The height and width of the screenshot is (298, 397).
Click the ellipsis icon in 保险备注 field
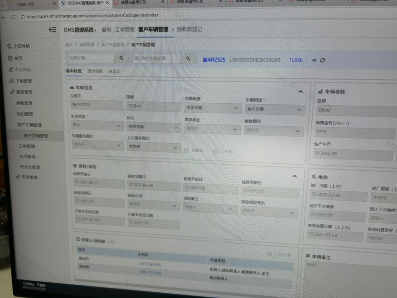pyautogui.click(x=230, y=209)
